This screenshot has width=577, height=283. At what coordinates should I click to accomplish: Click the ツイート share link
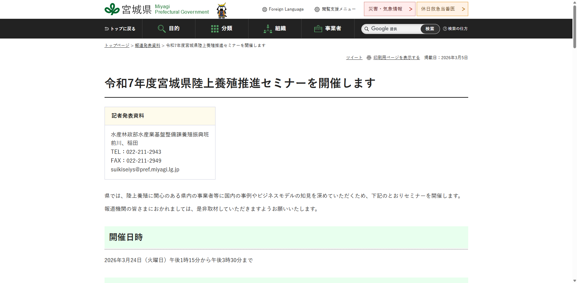[x=354, y=57]
